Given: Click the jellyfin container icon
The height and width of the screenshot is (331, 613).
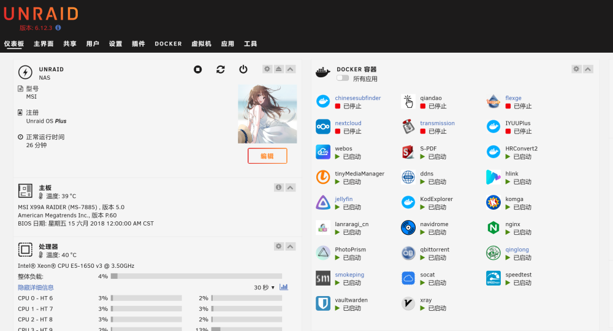Looking at the screenshot, I should 323,202.
